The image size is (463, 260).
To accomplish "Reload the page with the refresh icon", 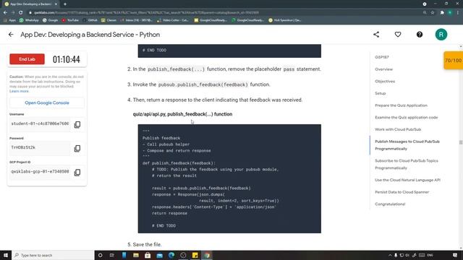I will 20,13.
